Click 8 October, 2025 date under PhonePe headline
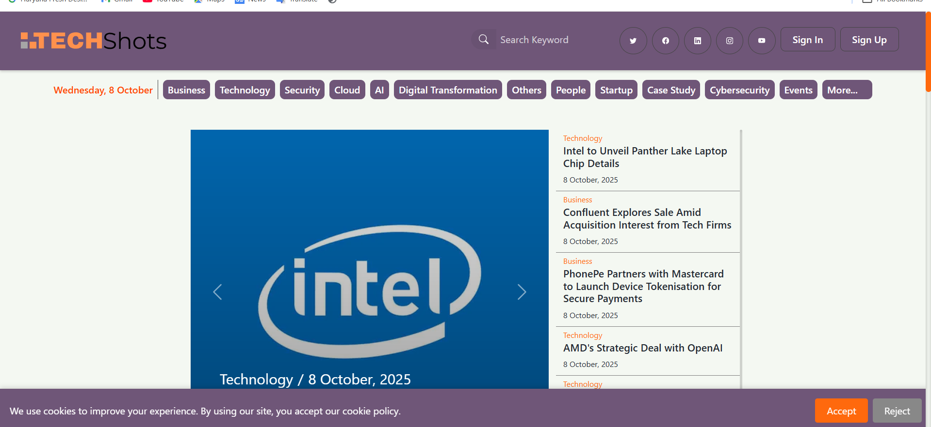The width and height of the screenshot is (931, 427). tap(590, 316)
